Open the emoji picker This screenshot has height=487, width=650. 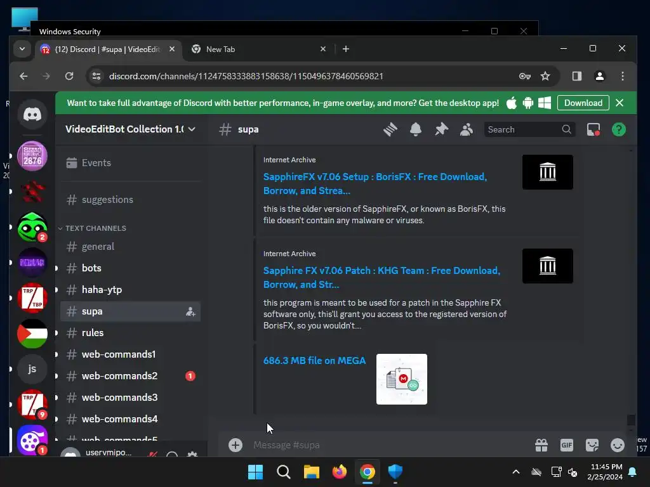tap(617, 445)
